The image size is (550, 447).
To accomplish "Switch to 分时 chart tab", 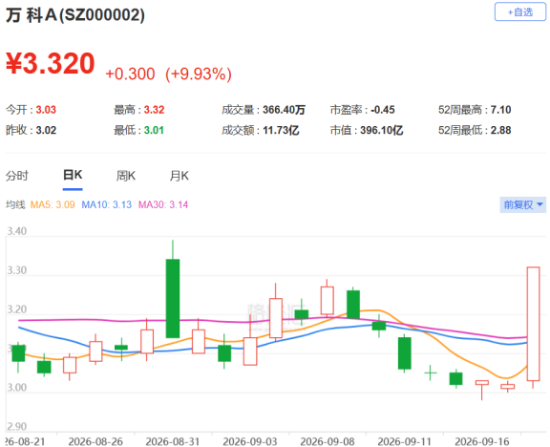I will [x=16, y=176].
